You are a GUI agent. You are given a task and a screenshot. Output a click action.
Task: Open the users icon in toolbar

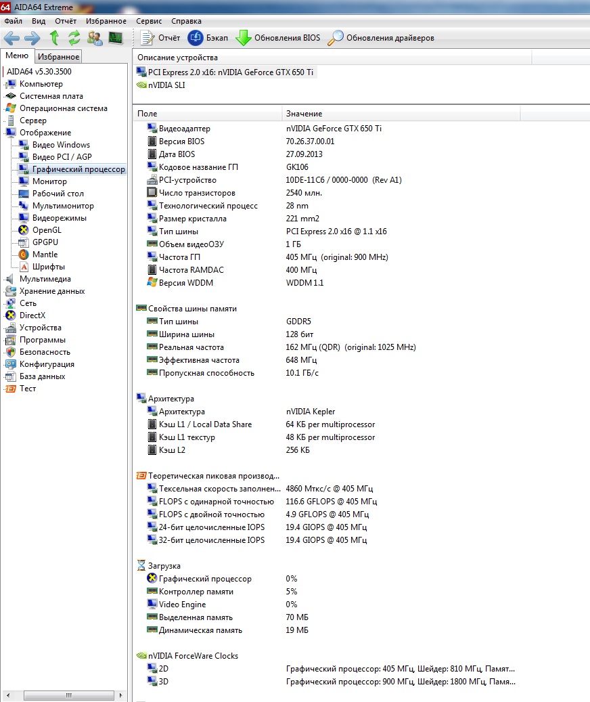[x=94, y=38]
